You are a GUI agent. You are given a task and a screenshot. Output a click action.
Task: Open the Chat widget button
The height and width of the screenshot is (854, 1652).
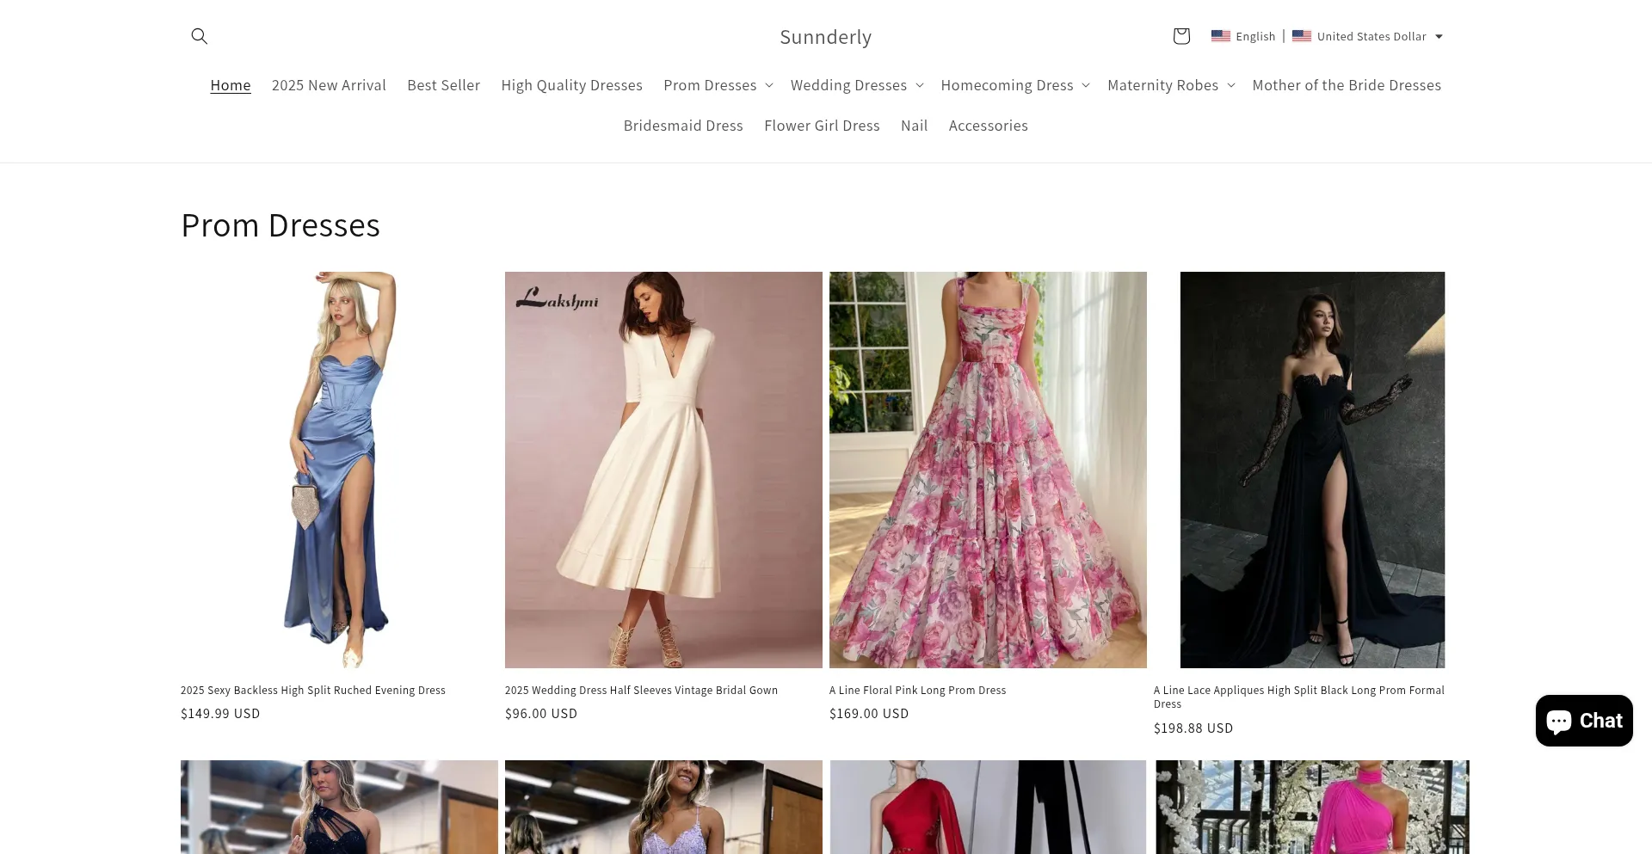[1583, 721]
